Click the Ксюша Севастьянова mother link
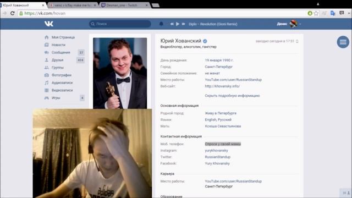This screenshot has height=198, width=352. [223, 126]
